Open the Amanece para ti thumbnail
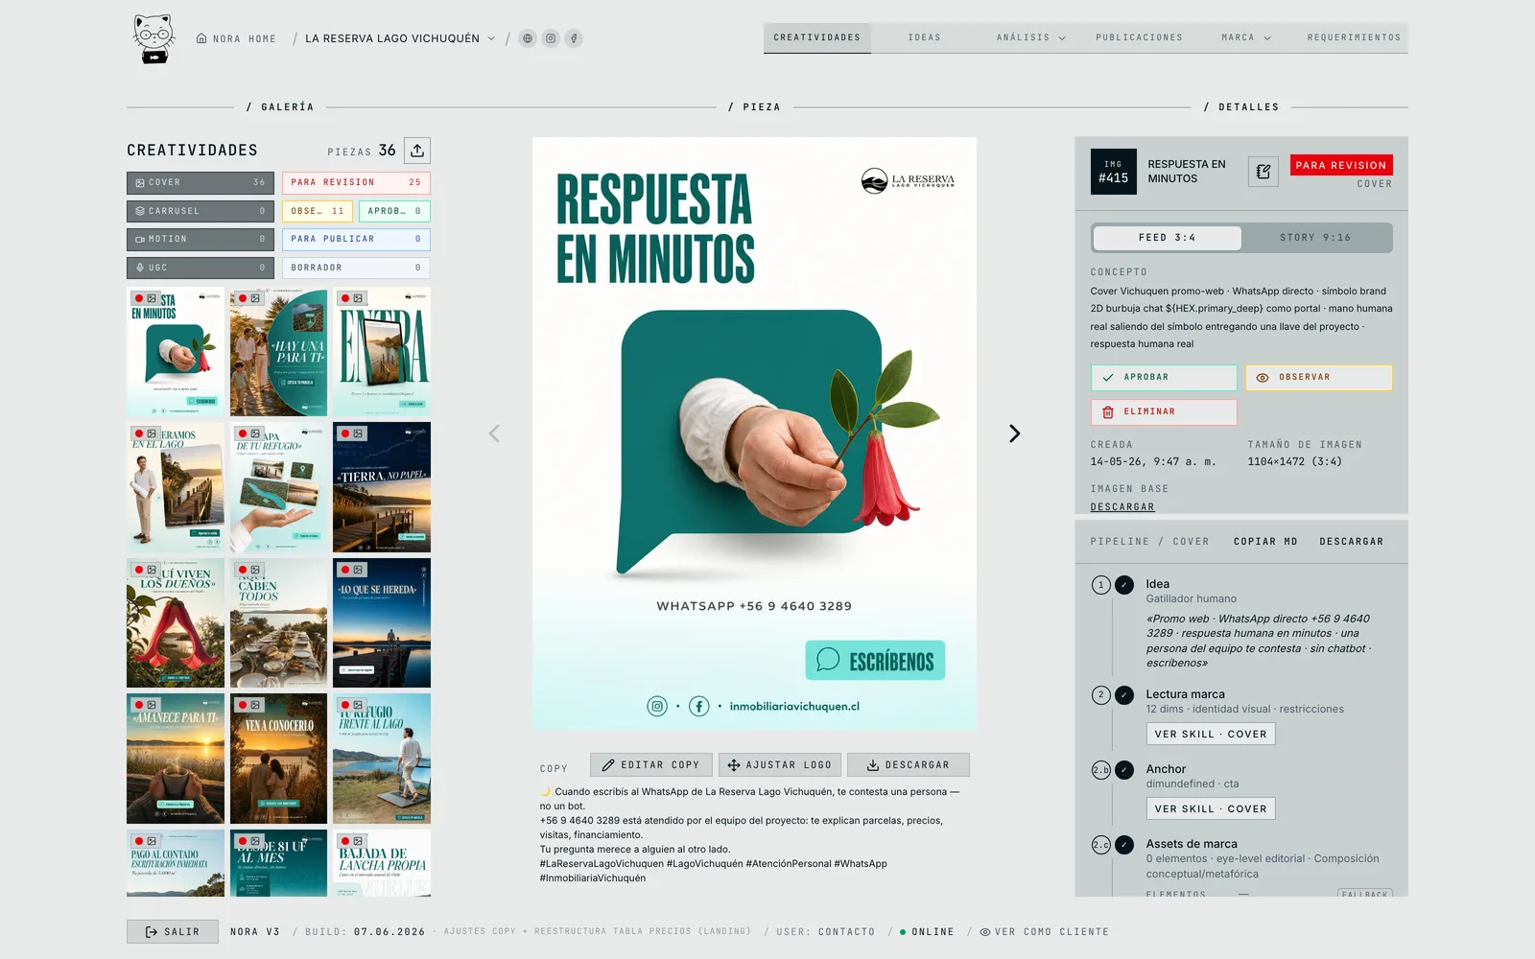This screenshot has width=1535, height=959. pyautogui.click(x=176, y=759)
